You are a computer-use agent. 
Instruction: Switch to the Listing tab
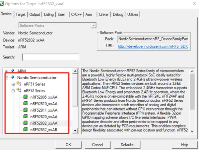click(49, 15)
